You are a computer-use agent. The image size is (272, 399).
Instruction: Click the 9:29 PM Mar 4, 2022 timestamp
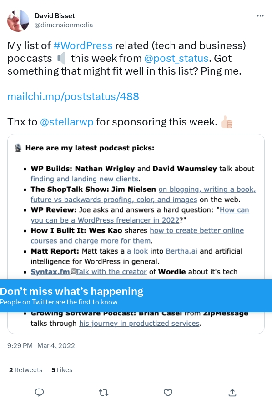coord(41,345)
